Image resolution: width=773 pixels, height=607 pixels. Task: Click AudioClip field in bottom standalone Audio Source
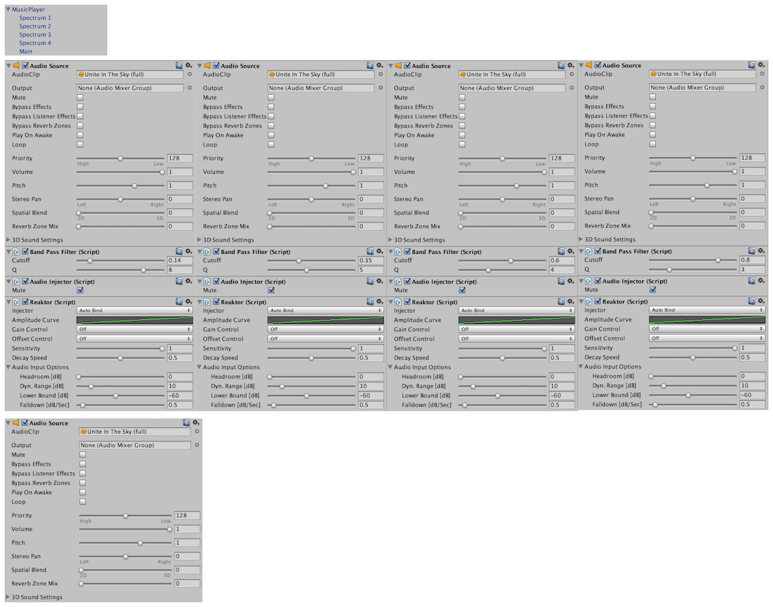pos(135,432)
